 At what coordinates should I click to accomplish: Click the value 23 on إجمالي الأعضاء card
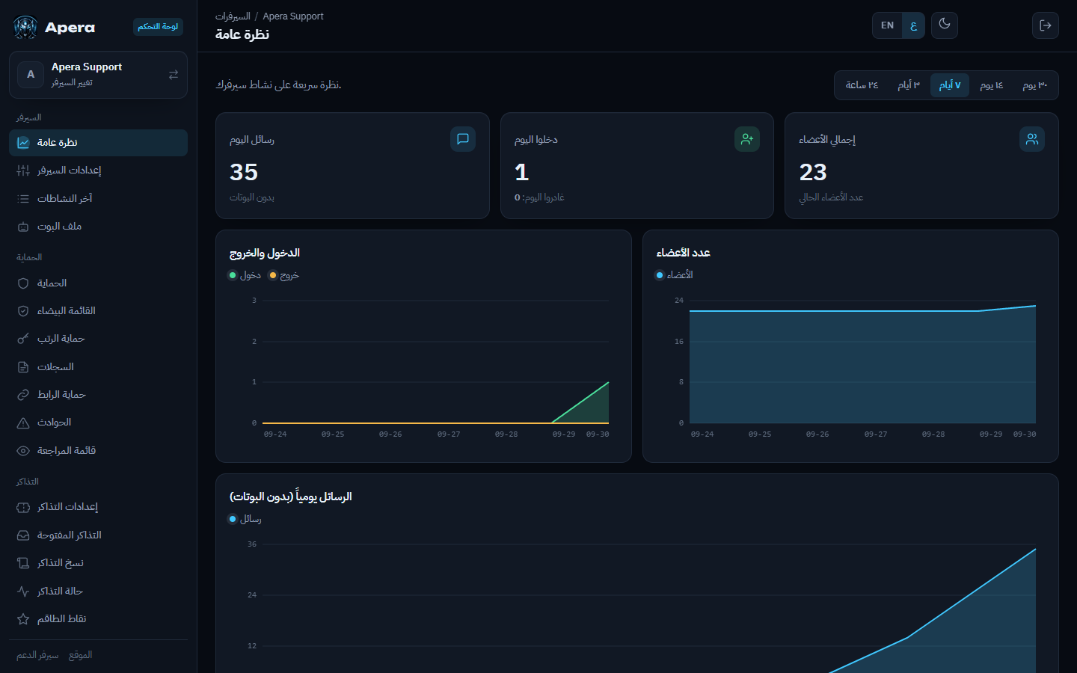tap(813, 173)
